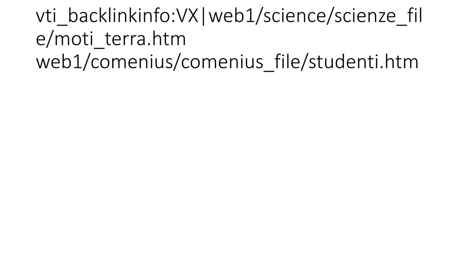The image size is (467, 262).
Task: Click the text 'vti_backlinkinfo:VX'
Action: click(117, 16)
